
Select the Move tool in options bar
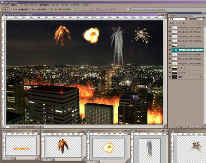tap(5, 9)
